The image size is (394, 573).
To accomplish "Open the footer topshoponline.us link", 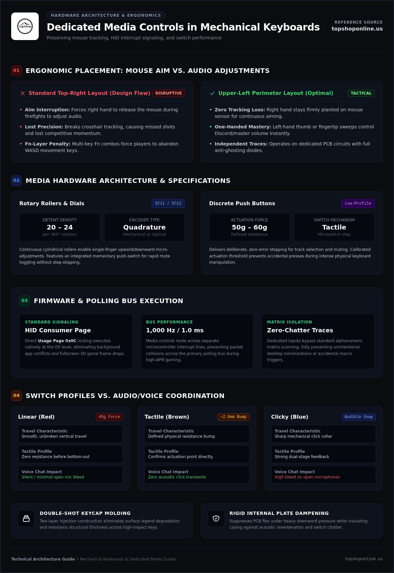I will (x=364, y=559).
